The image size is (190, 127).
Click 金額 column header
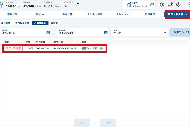point(28,42)
